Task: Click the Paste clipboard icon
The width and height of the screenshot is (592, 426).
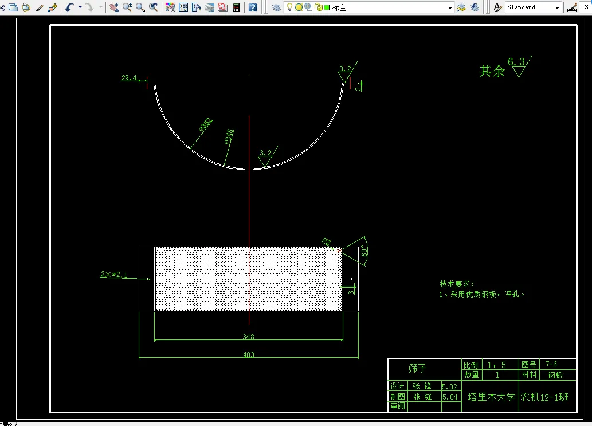Action: tap(26, 7)
